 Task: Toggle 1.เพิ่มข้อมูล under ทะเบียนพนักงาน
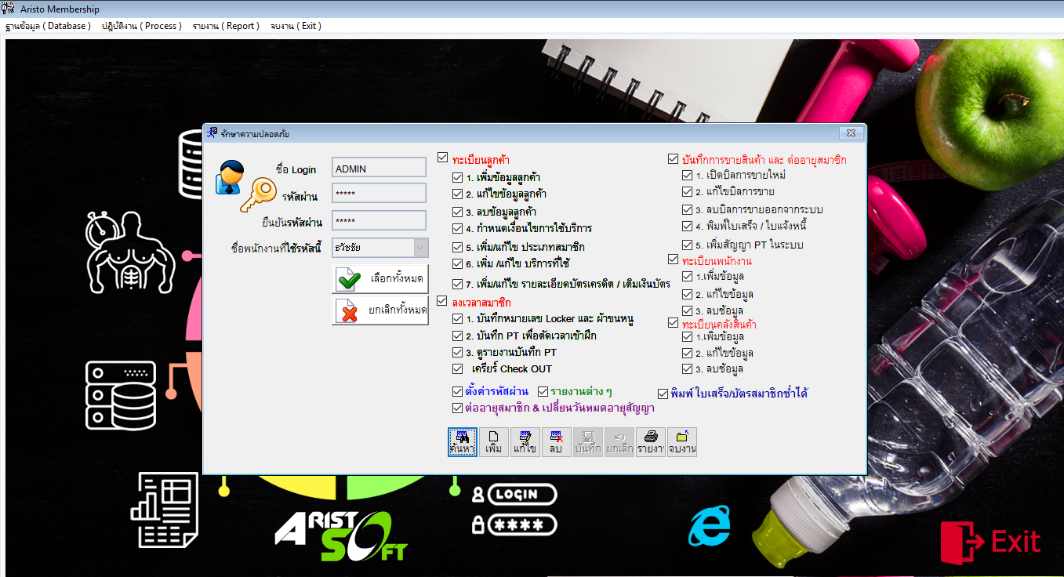pos(688,276)
